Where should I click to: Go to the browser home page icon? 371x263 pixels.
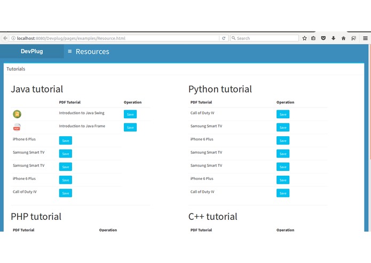(343, 38)
